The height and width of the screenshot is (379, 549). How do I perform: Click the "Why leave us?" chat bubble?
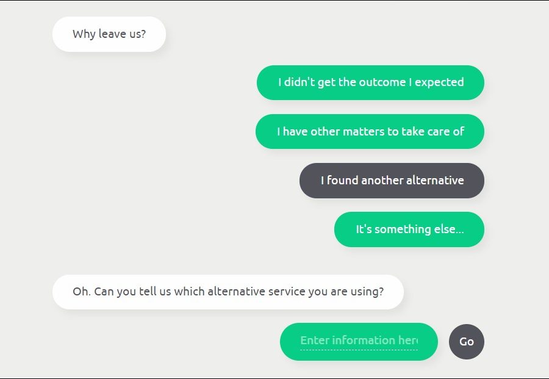pos(109,34)
